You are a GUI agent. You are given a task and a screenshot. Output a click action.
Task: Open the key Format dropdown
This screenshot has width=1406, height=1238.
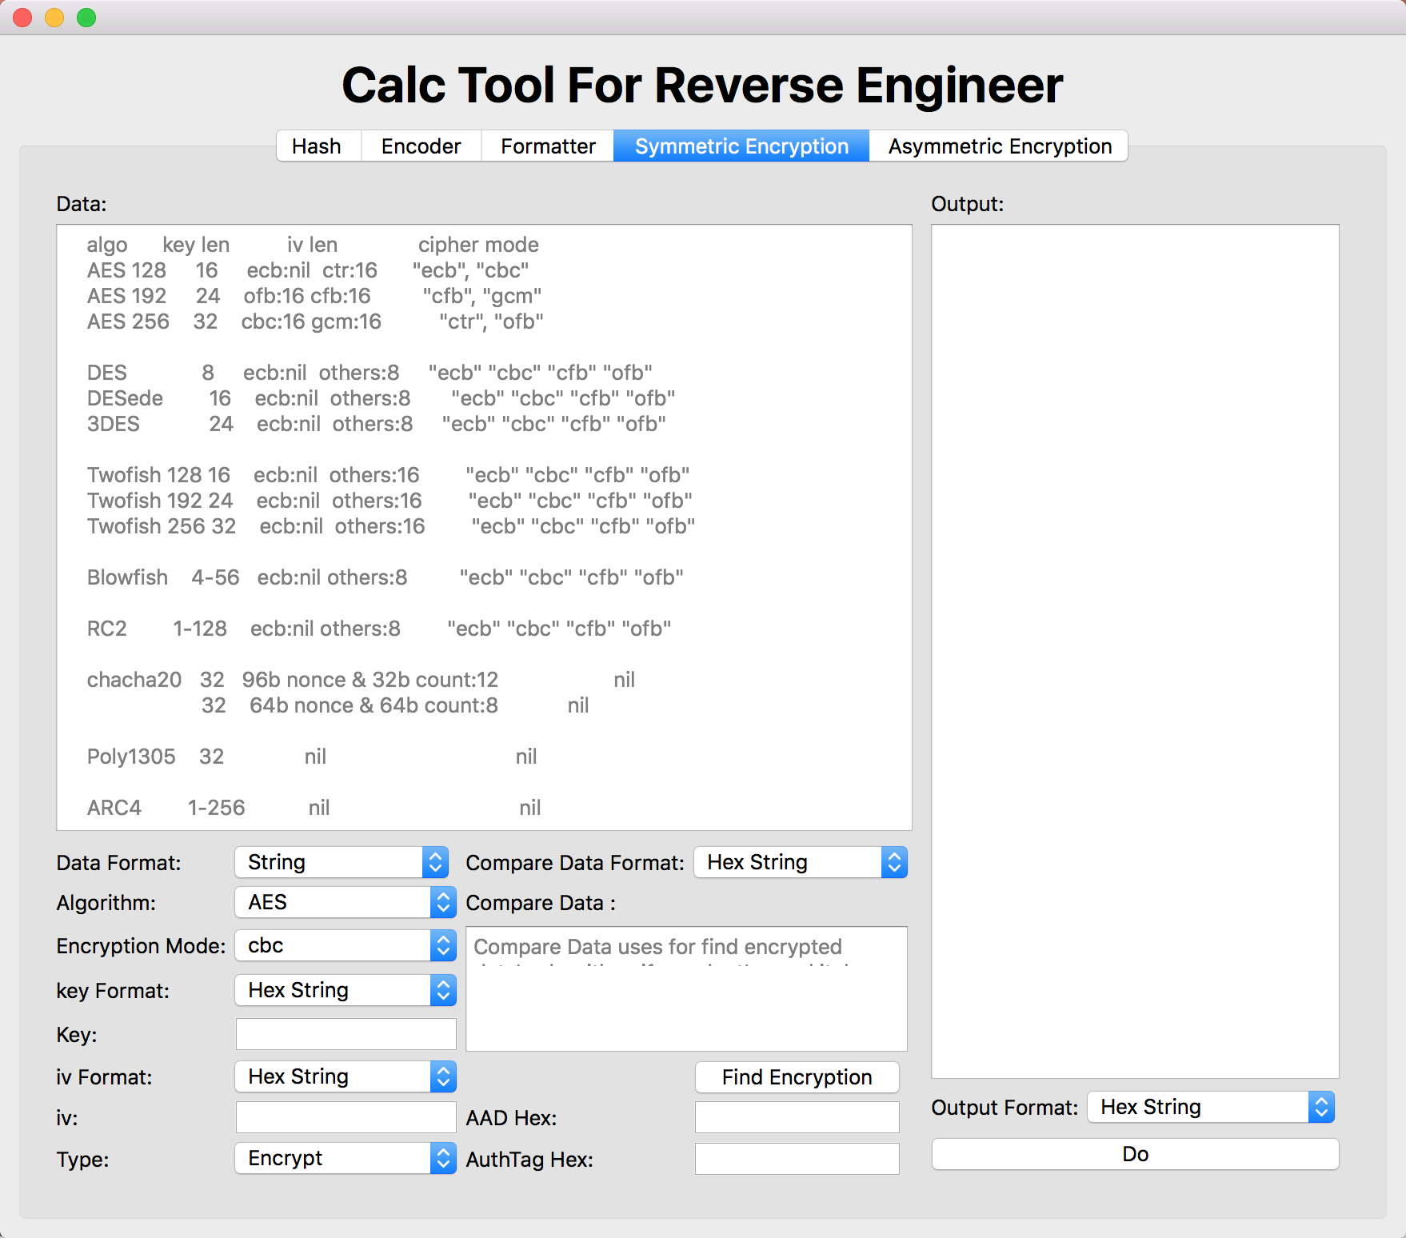(x=345, y=990)
